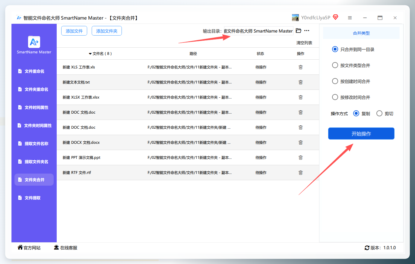Screen dimensions: 415x264
Task: Click the 在线客服 headset icon
Action: click(x=56, y=247)
